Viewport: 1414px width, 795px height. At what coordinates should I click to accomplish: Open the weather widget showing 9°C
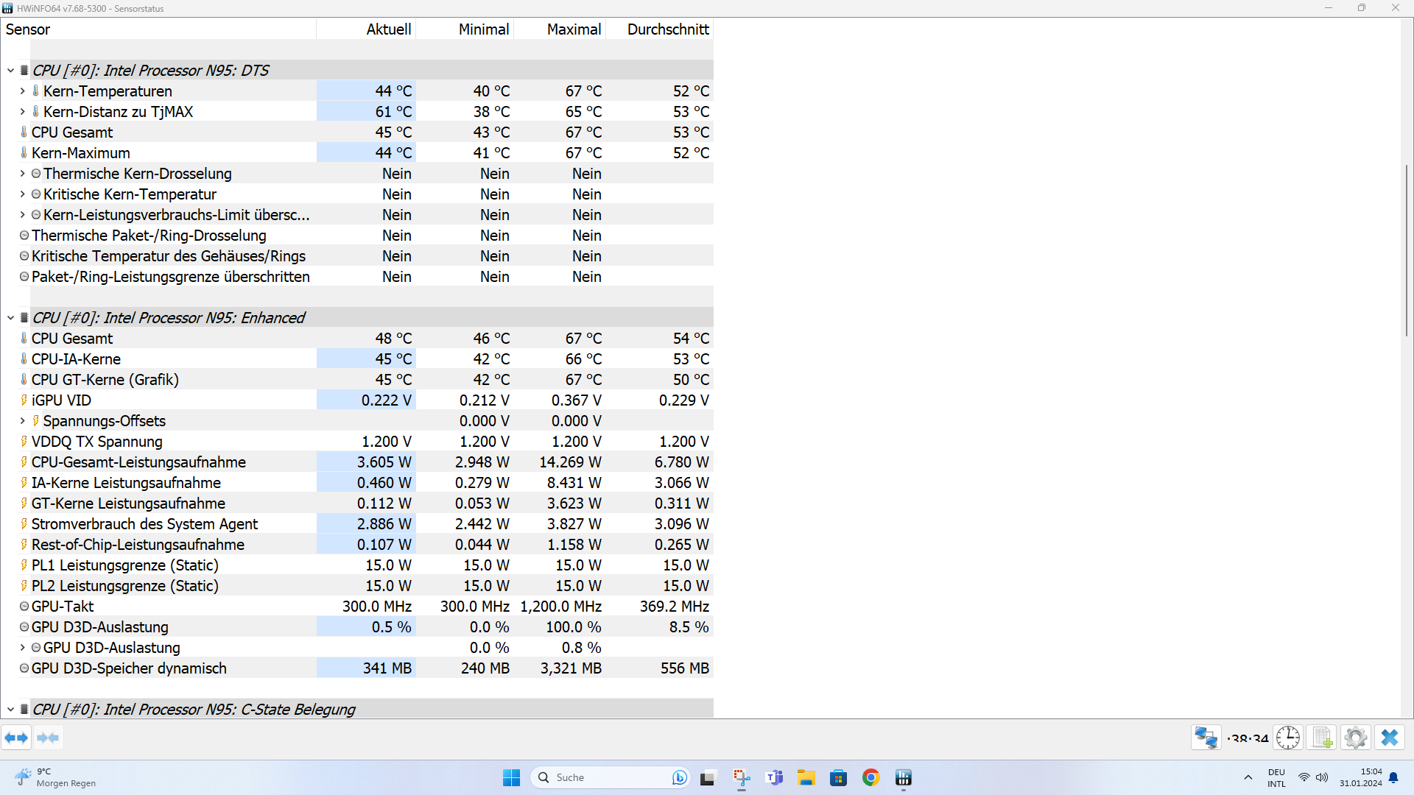[55, 777]
